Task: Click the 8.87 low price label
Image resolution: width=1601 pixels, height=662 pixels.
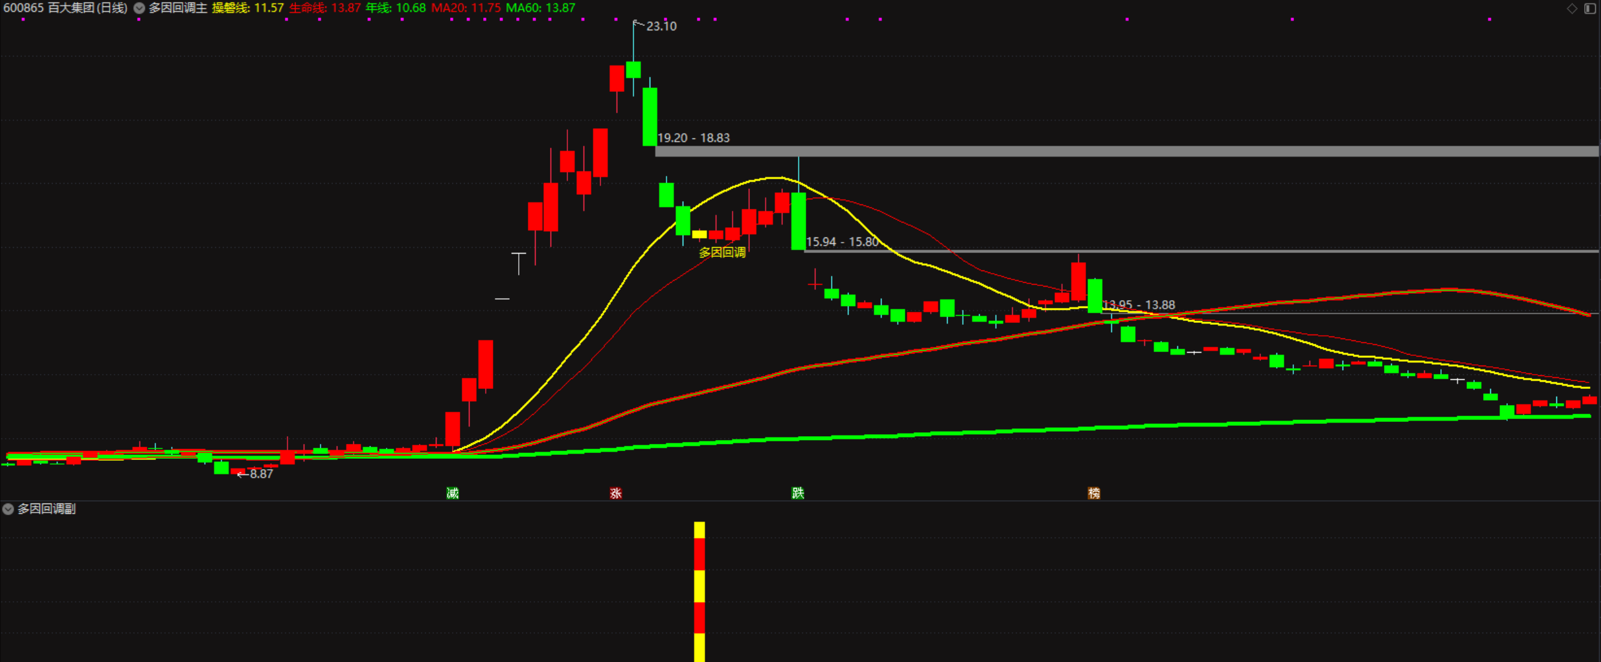Action: [262, 474]
